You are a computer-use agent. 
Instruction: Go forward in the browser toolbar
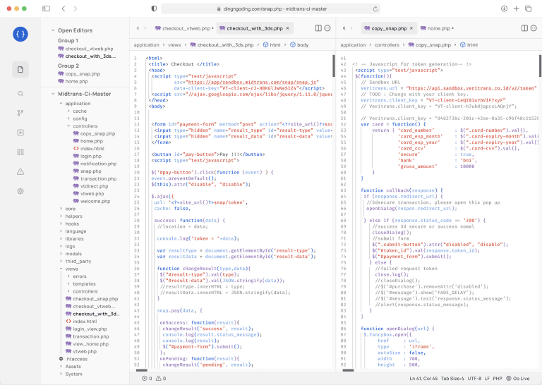click(x=76, y=8)
